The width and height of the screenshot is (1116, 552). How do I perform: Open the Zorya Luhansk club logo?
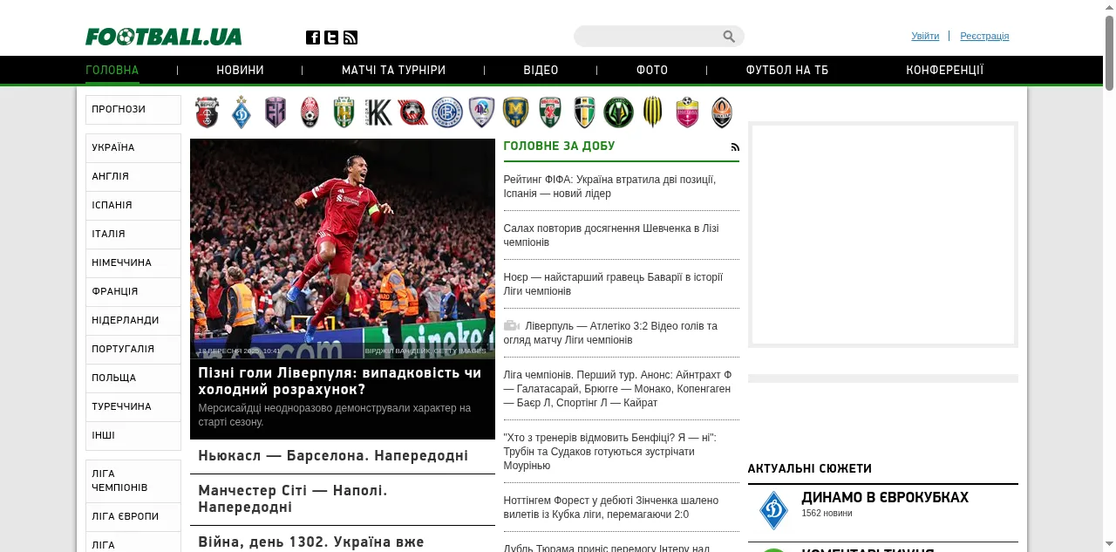click(310, 112)
